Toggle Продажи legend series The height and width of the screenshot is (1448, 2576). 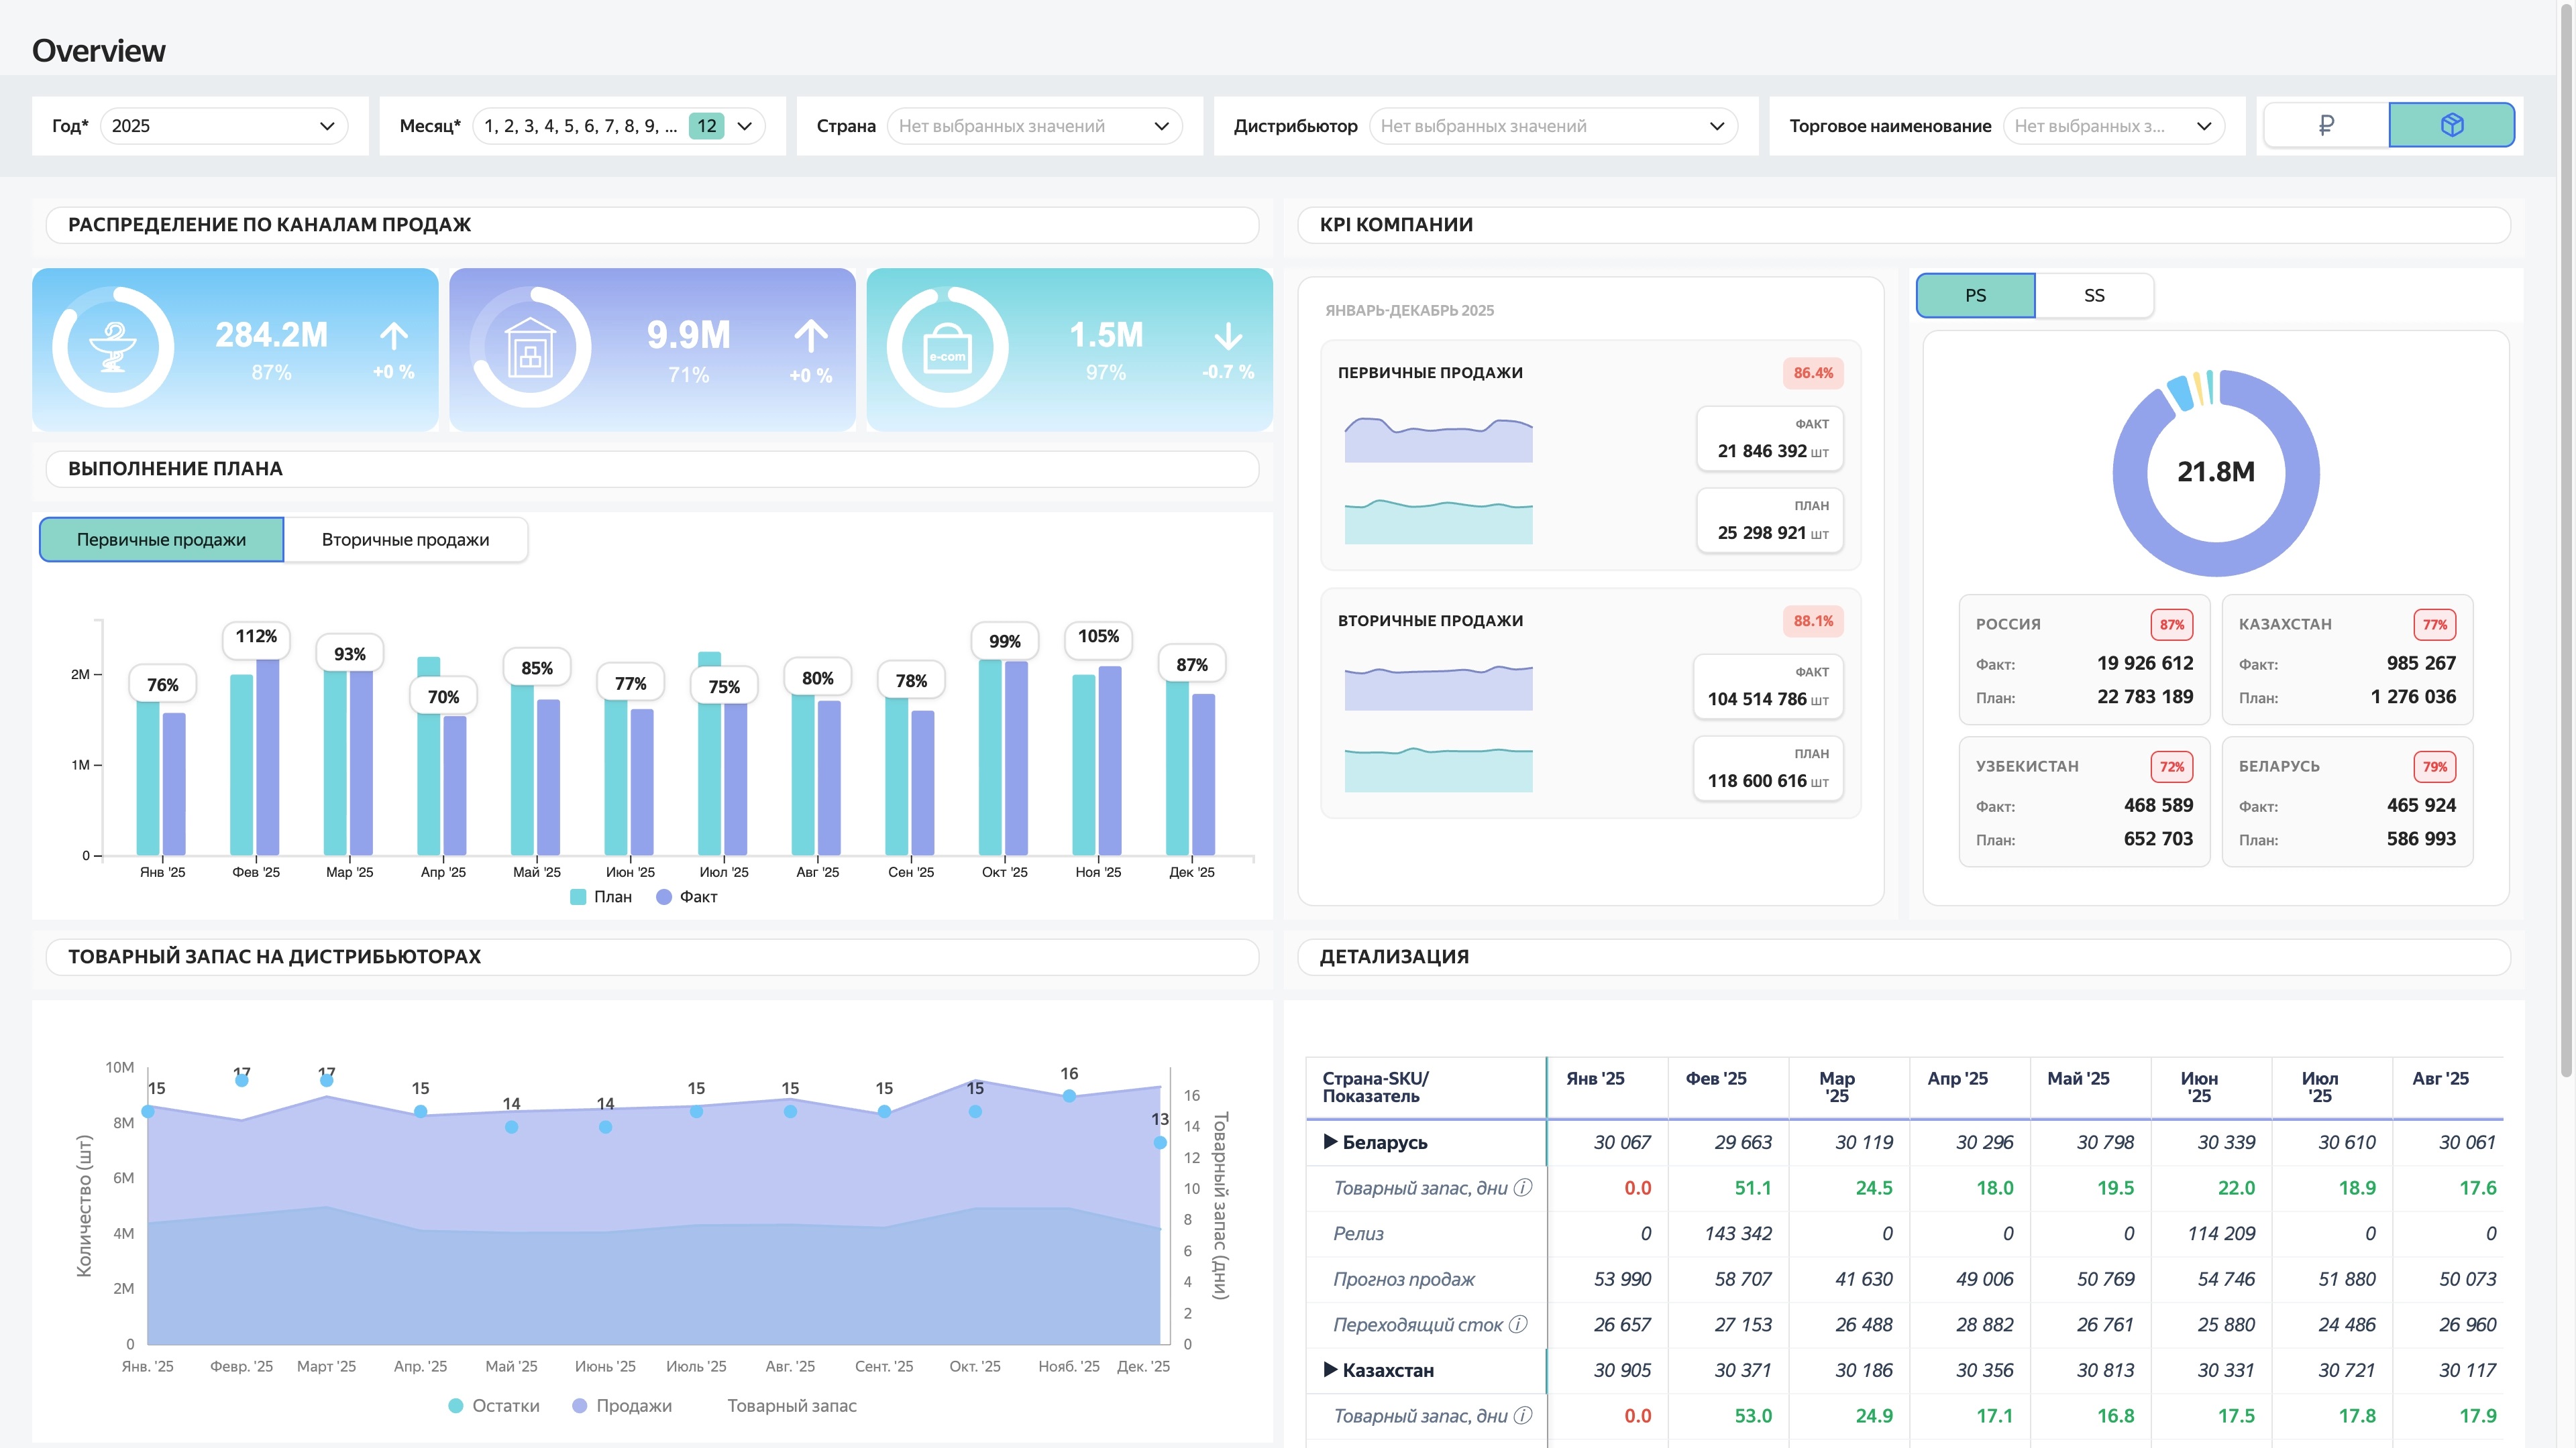pyautogui.click(x=622, y=1405)
